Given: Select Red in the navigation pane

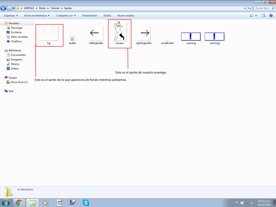Looking at the screenshot, I should (11, 91).
